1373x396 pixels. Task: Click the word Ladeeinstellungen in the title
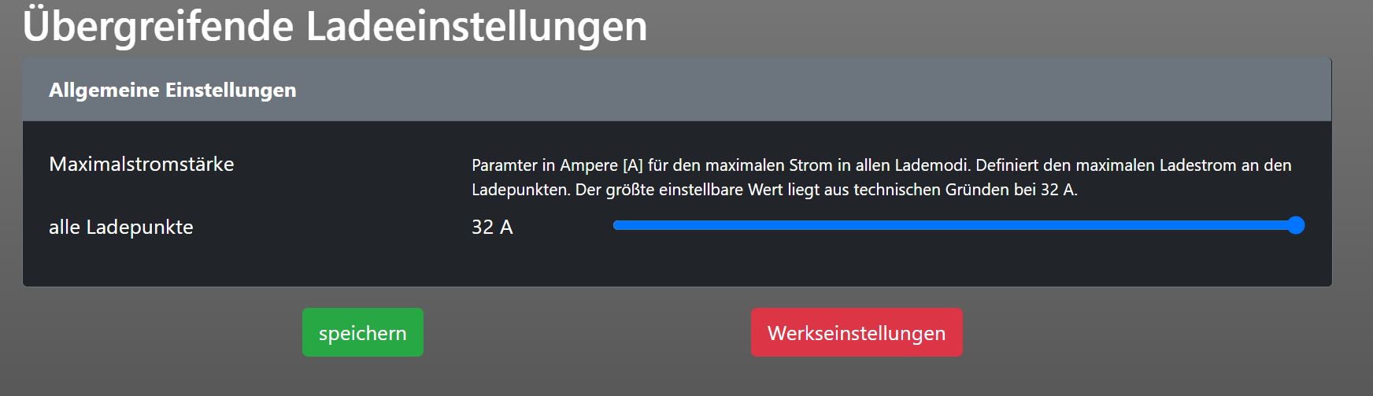[476, 26]
